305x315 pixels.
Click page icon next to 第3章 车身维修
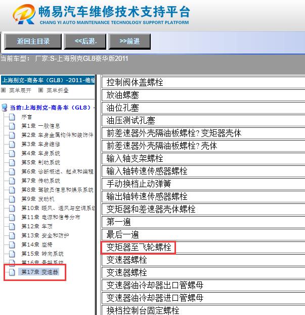(12, 144)
